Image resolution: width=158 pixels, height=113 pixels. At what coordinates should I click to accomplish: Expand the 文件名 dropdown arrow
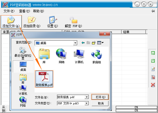pos(87,97)
